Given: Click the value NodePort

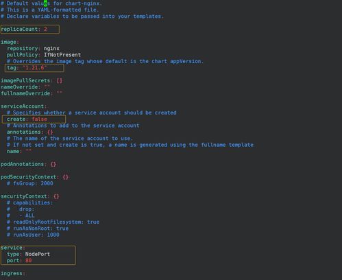Looking at the screenshot, I should click(x=38, y=254).
